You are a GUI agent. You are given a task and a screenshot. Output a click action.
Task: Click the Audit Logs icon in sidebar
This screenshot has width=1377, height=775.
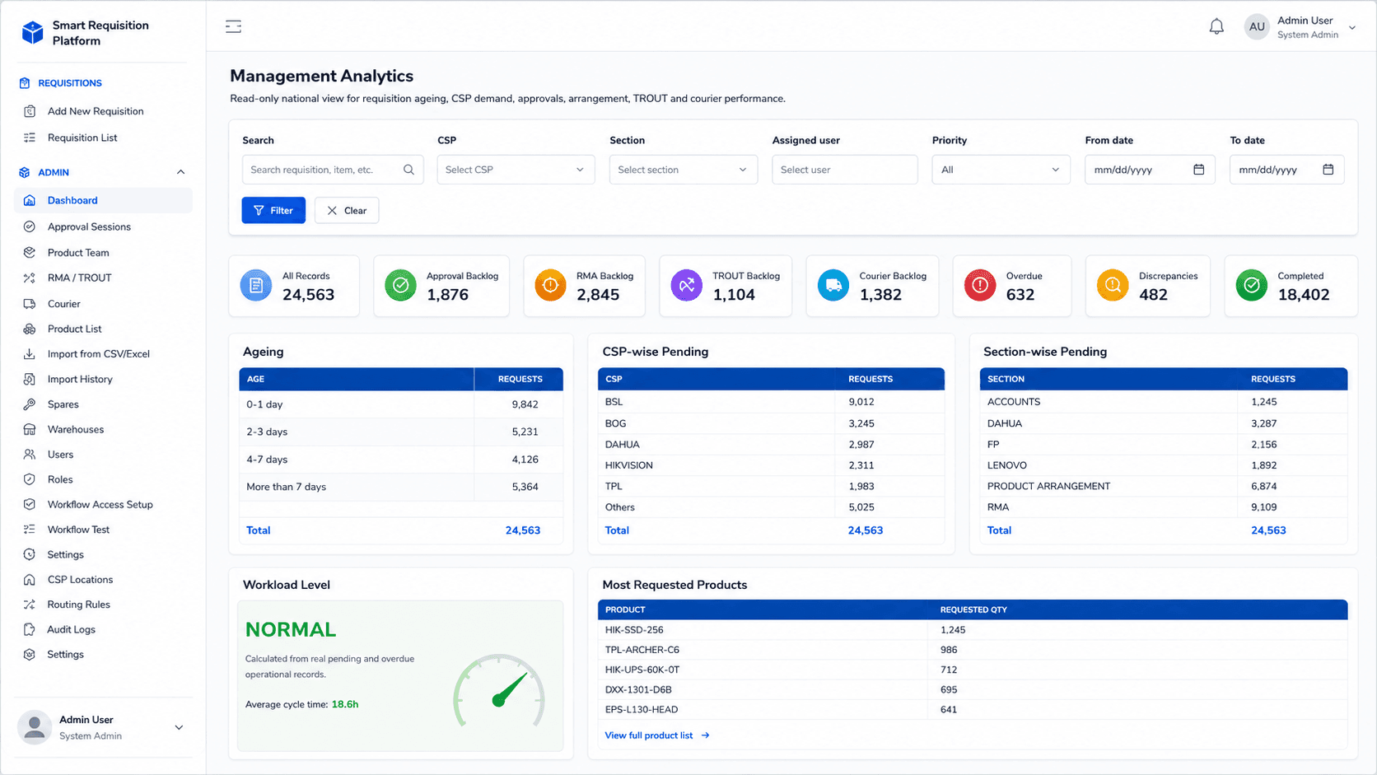30,629
